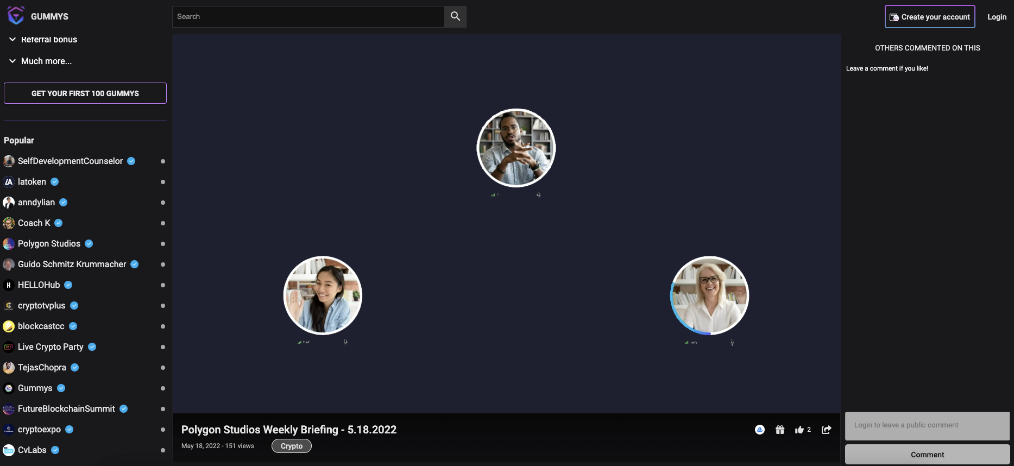
Task: Click the video title Polygon Studios Weekly Briefing
Action: 289,430
